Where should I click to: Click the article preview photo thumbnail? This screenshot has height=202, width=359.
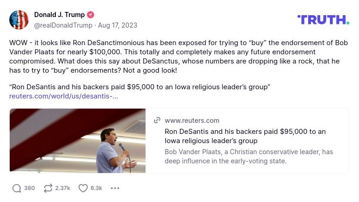coord(78,141)
